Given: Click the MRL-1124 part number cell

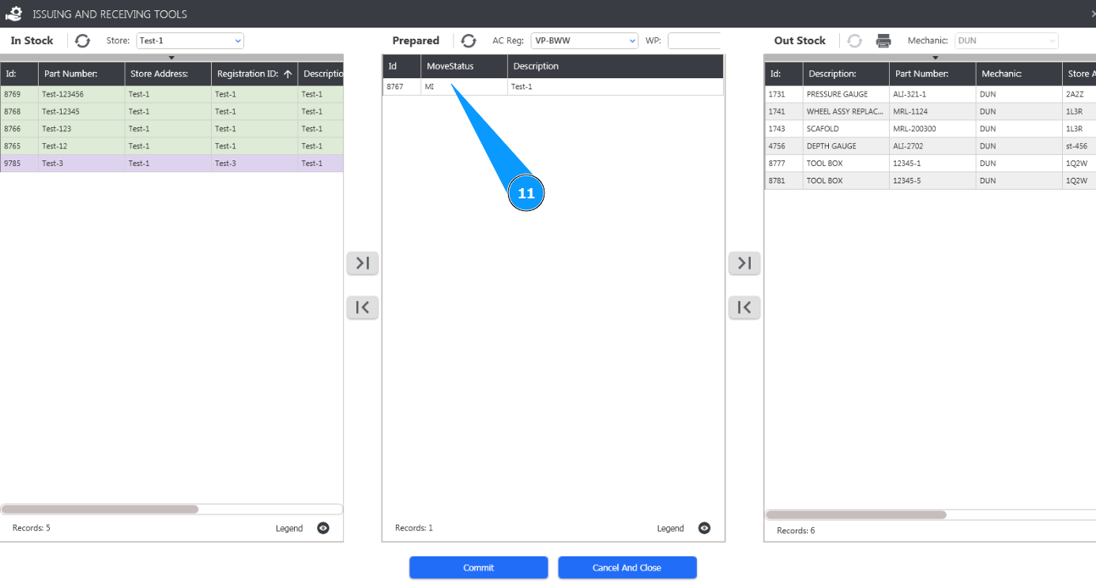Looking at the screenshot, I should click(x=932, y=111).
